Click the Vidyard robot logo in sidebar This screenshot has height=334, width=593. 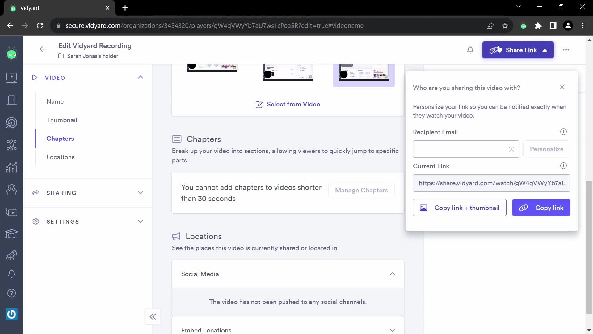12,54
